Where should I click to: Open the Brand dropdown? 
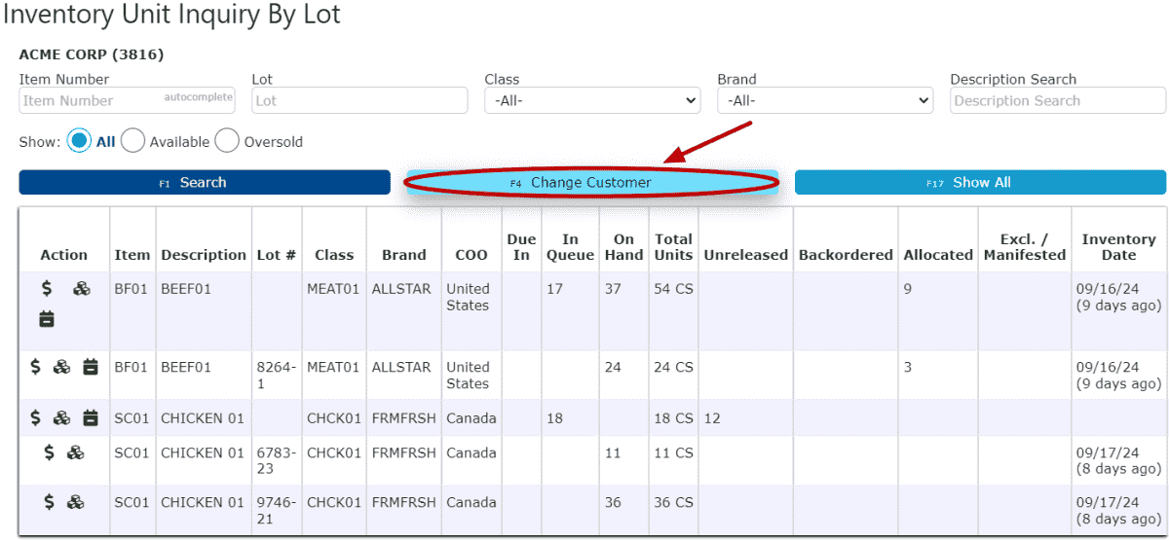click(825, 100)
